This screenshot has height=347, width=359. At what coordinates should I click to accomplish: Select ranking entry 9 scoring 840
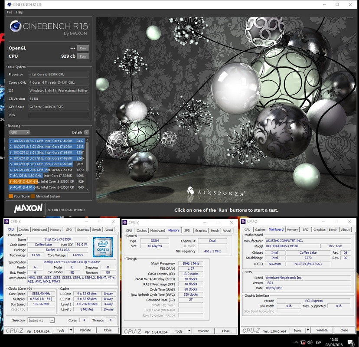click(x=47, y=187)
